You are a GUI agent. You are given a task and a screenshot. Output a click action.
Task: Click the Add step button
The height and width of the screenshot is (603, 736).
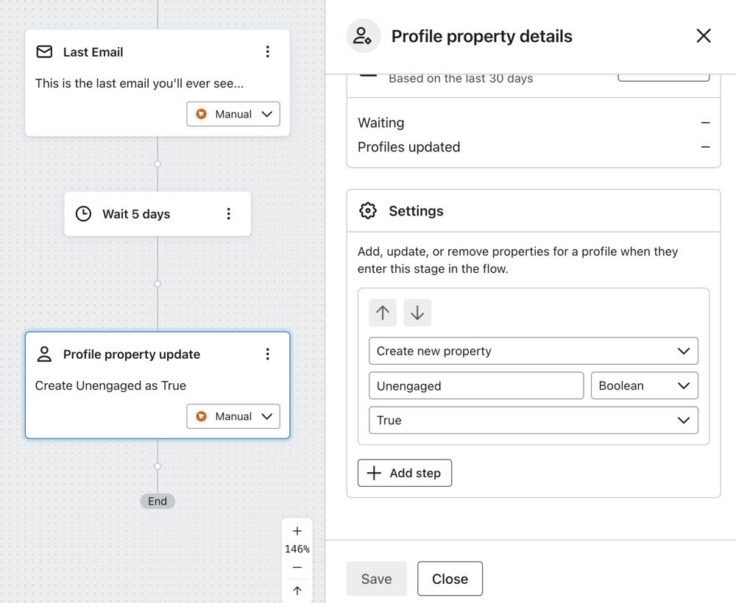tap(404, 473)
